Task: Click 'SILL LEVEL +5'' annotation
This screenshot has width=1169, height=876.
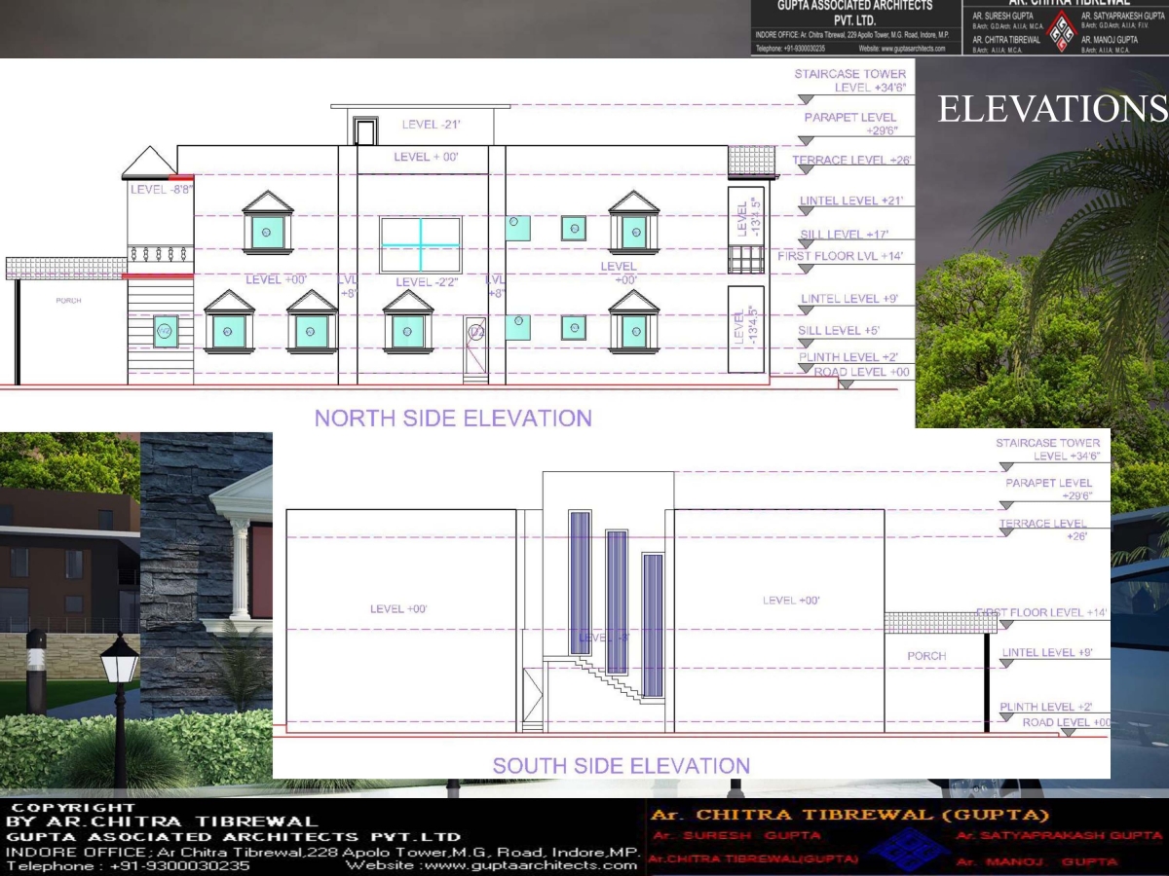Action: tap(839, 331)
